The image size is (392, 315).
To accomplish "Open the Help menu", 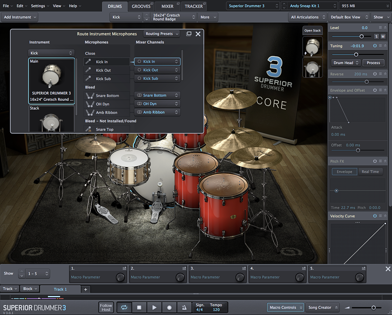I will coord(75,6).
